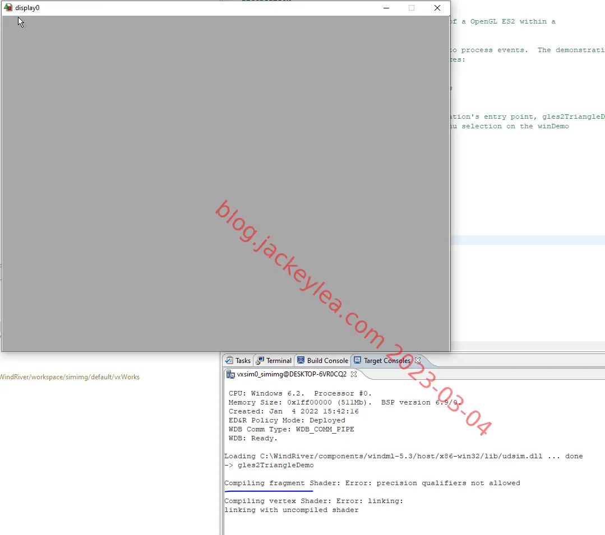The image size is (605, 535).
Task: Click the fragment Shader error line
Action: coord(372,483)
